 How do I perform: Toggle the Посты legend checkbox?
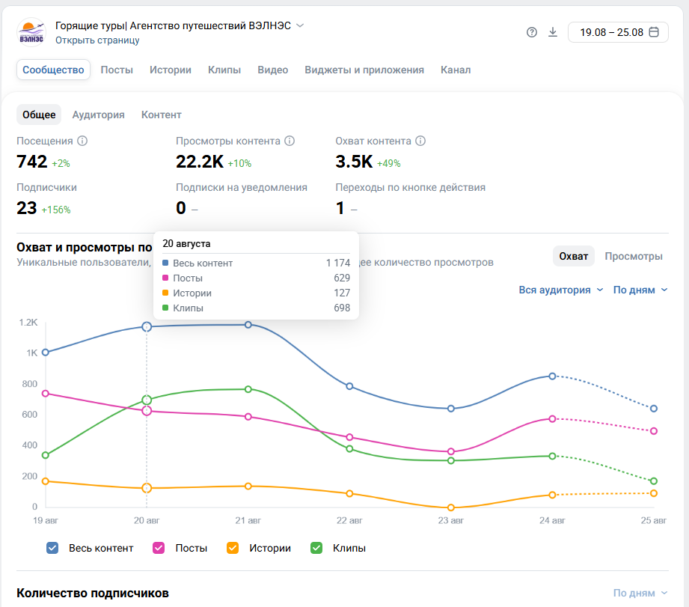point(159,548)
